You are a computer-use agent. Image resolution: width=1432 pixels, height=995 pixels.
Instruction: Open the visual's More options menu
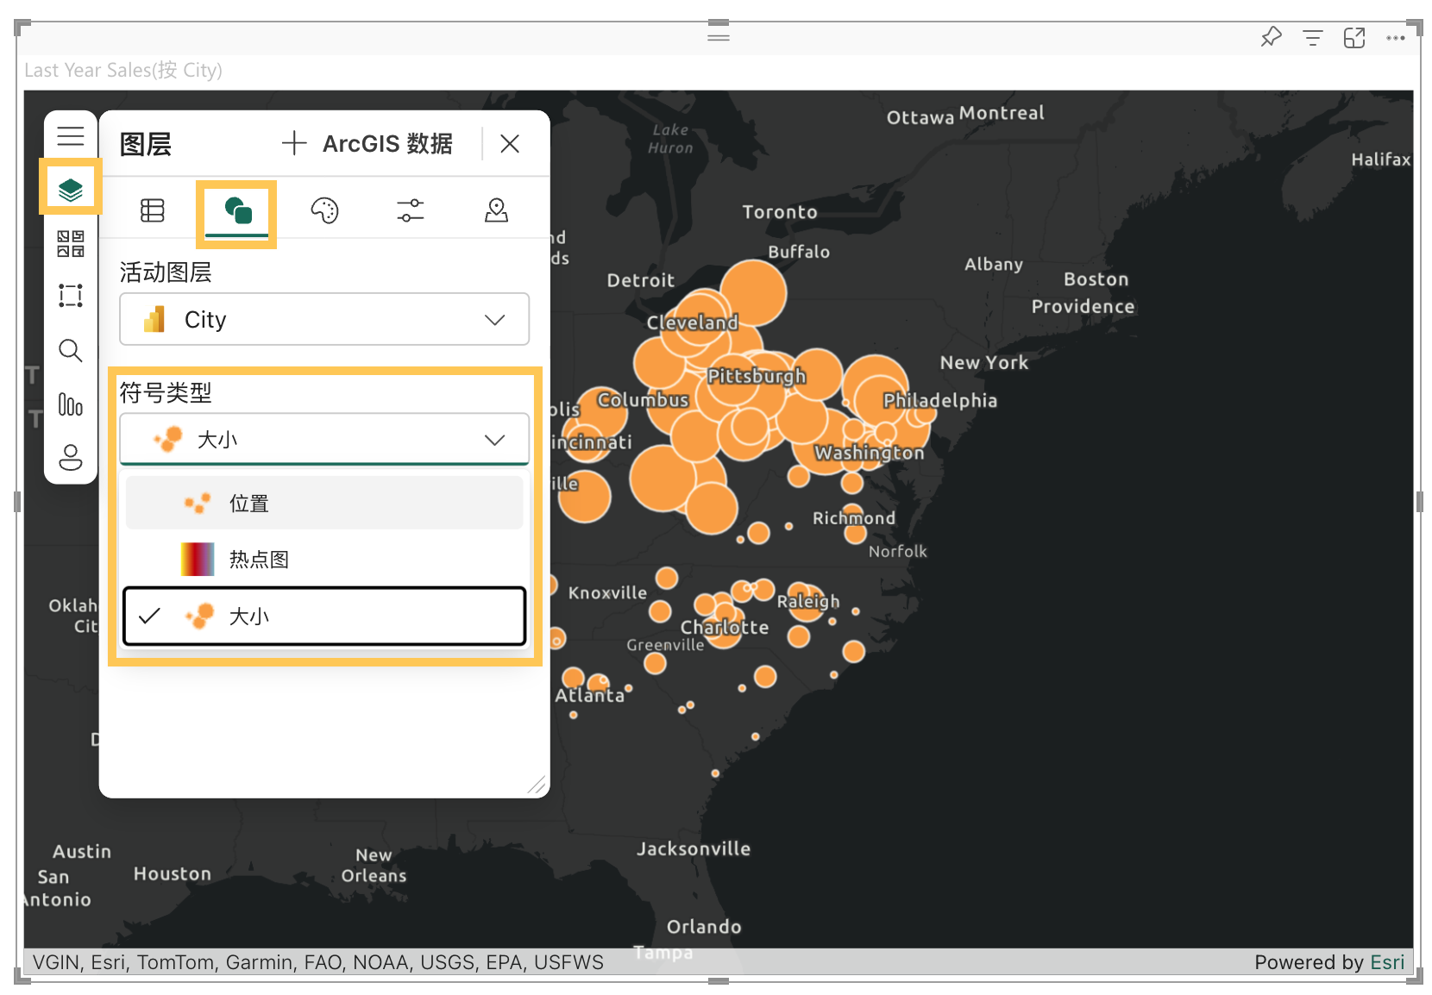click(1396, 38)
